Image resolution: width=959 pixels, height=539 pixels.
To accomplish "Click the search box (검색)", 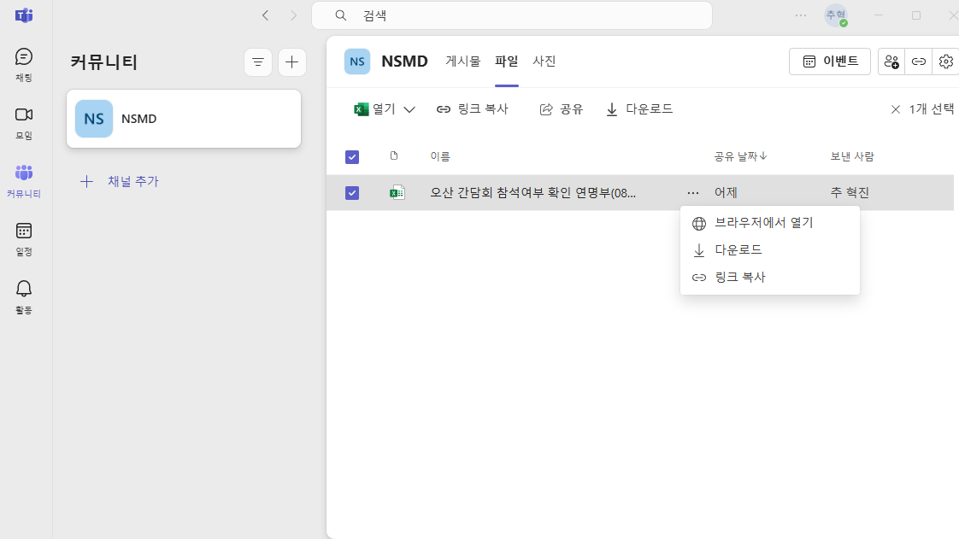I will tap(512, 15).
